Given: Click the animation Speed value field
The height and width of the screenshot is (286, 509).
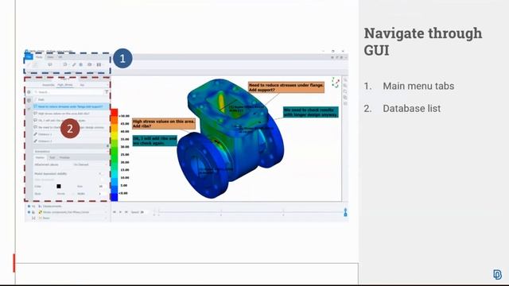Looking at the screenshot, I should (x=143, y=212).
